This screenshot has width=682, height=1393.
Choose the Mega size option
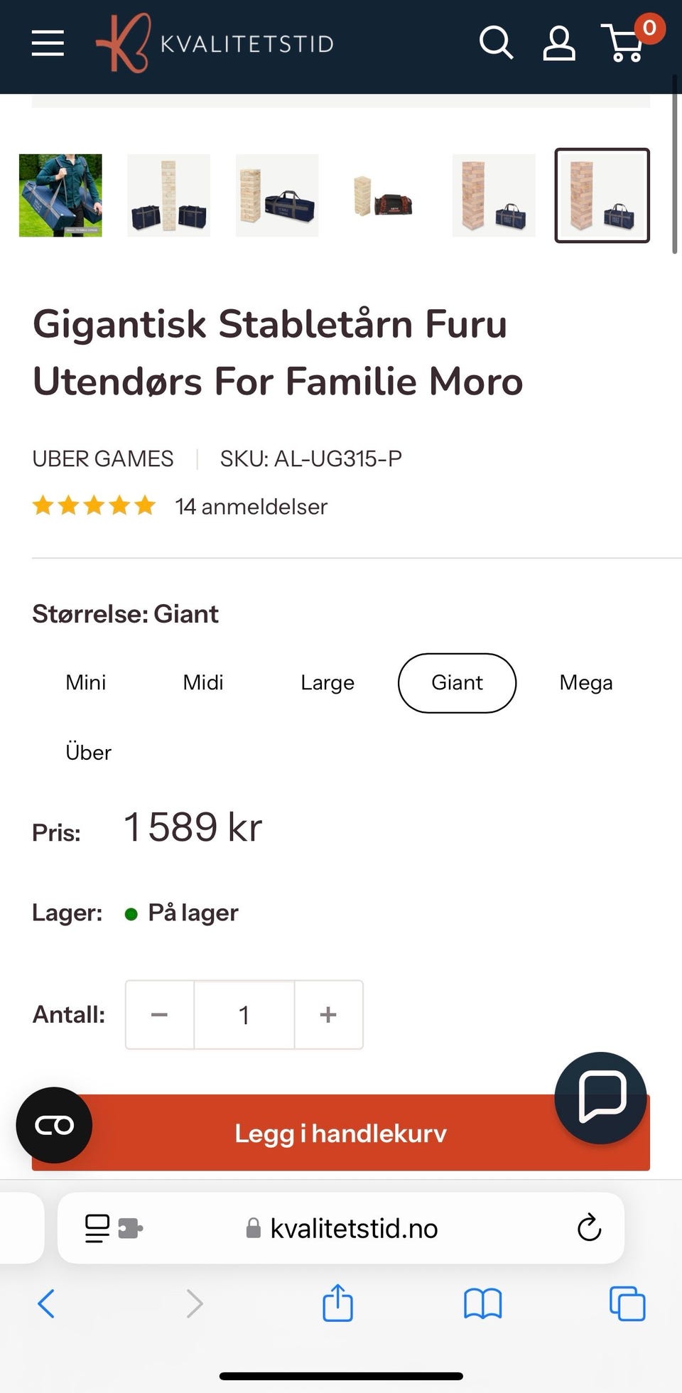(586, 682)
